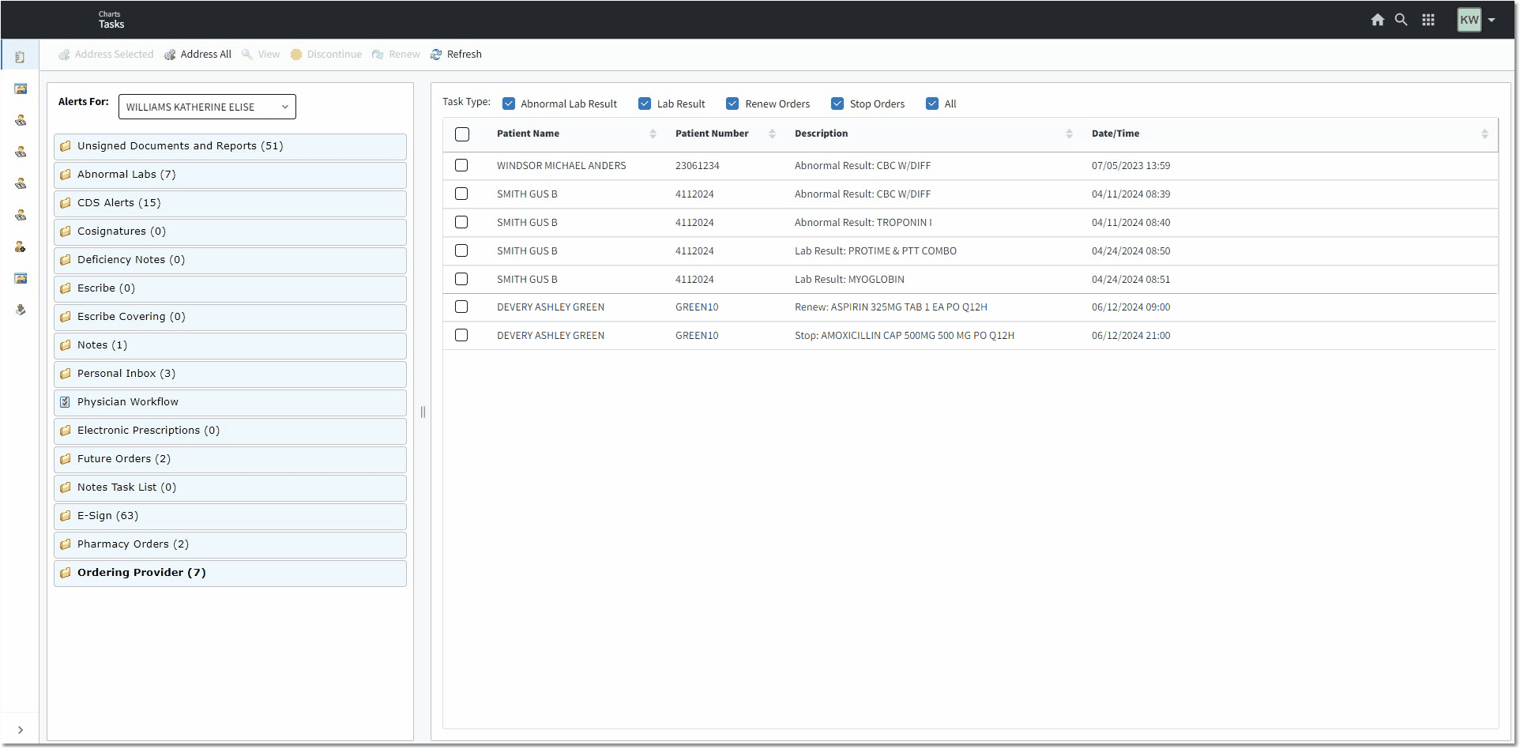The width and height of the screenshot is (1520, 749).
Task: Toggle Renew Orders task type checkbox
Action: 732,104
